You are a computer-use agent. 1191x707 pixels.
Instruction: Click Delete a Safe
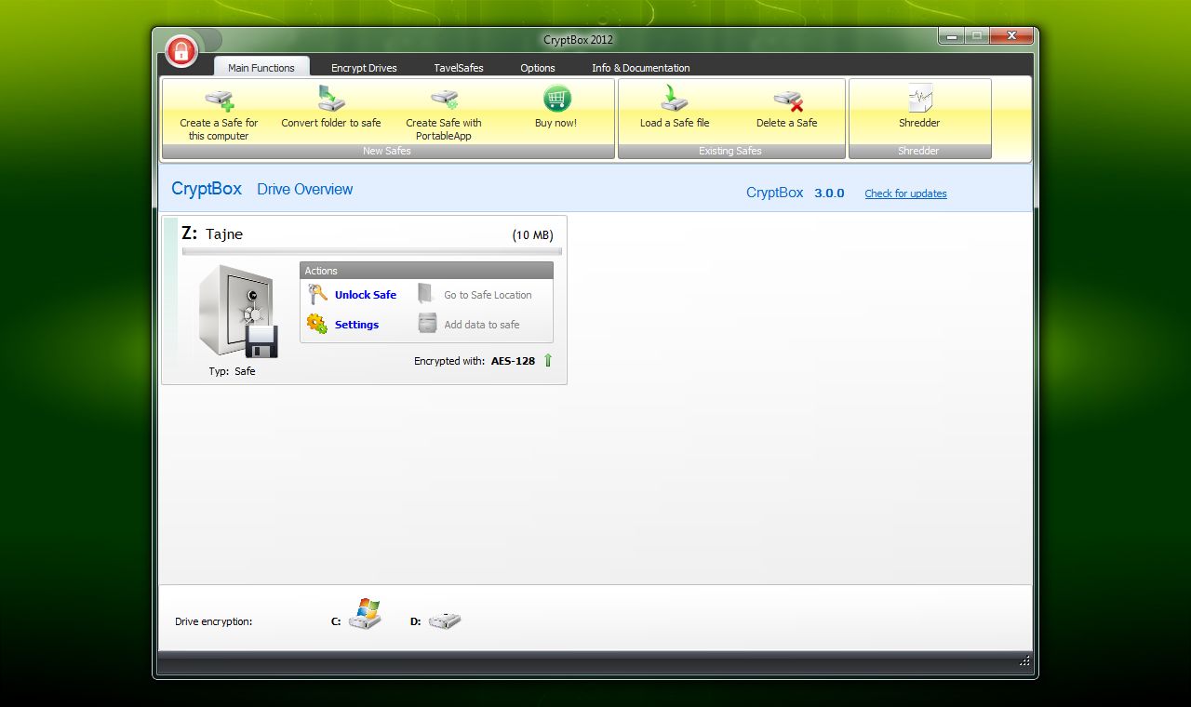[x=787, y=106]
